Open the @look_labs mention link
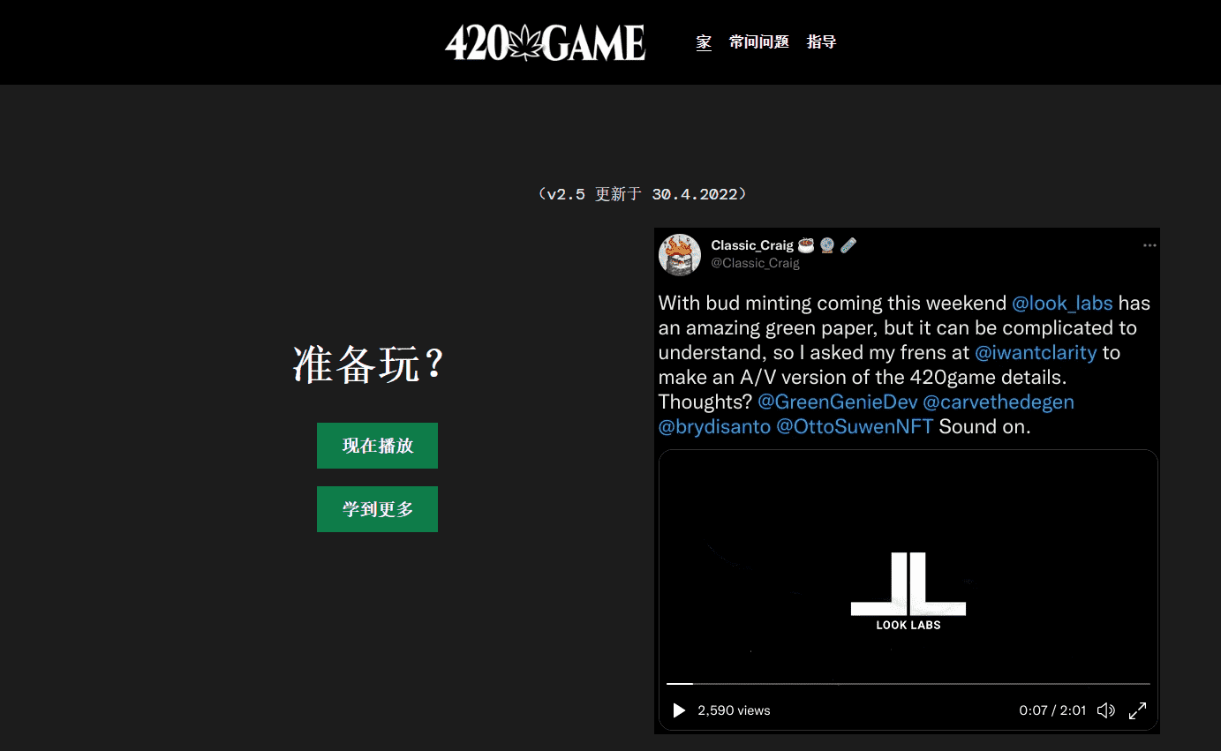Image resolution: width=1221 pixels, height=751 pixels. click(1062, 304)
